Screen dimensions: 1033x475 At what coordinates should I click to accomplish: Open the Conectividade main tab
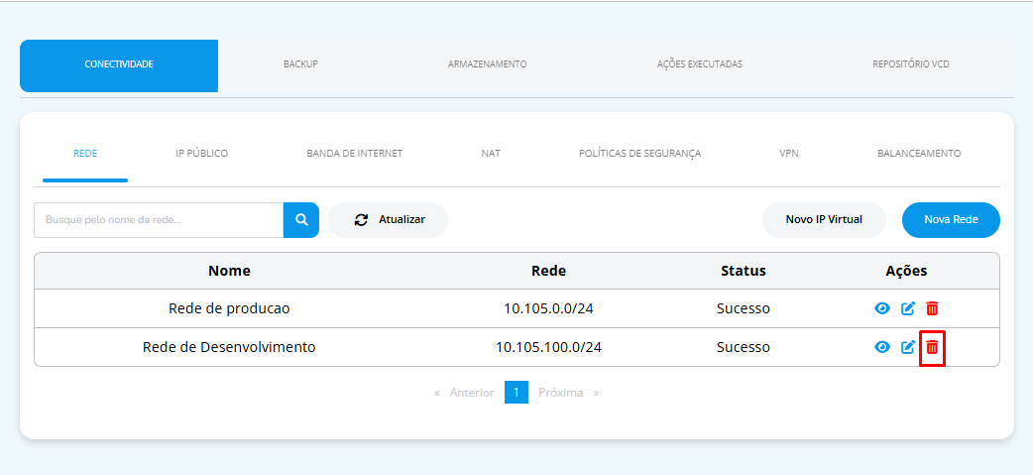(119, 65)
